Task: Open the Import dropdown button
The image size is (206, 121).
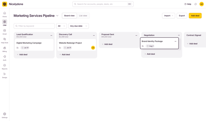Action: tap(168, 16)
